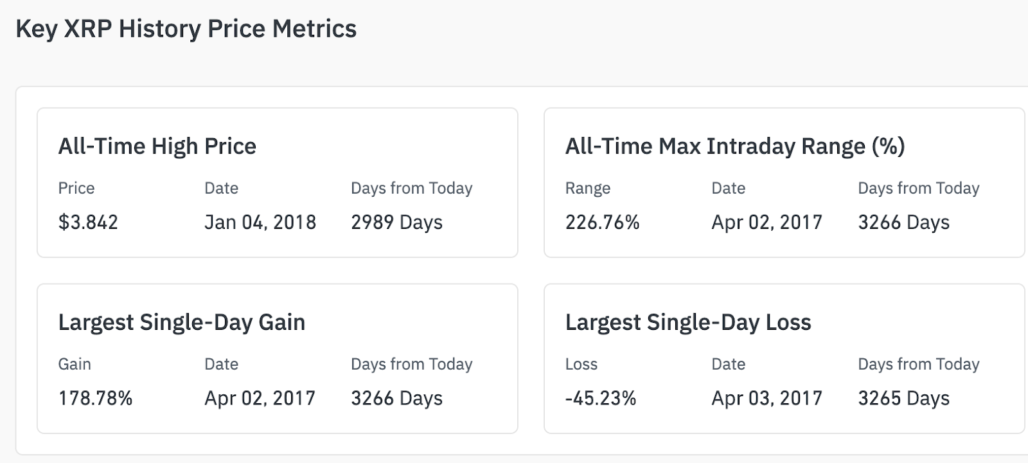Click the Price column label
This screenshot has height=463, width=1028.
pos(76,188)
